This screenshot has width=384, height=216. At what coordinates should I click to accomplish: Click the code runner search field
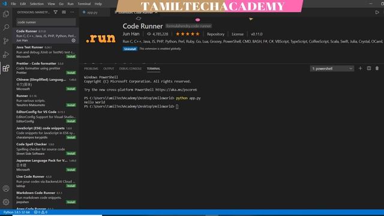(46, 22)
